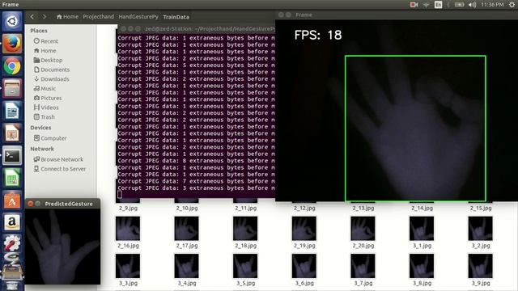Select the 3_3.jpg thumbnail
Image resolution: width=518 pixels, height=291 pixels.
point(128,266)
